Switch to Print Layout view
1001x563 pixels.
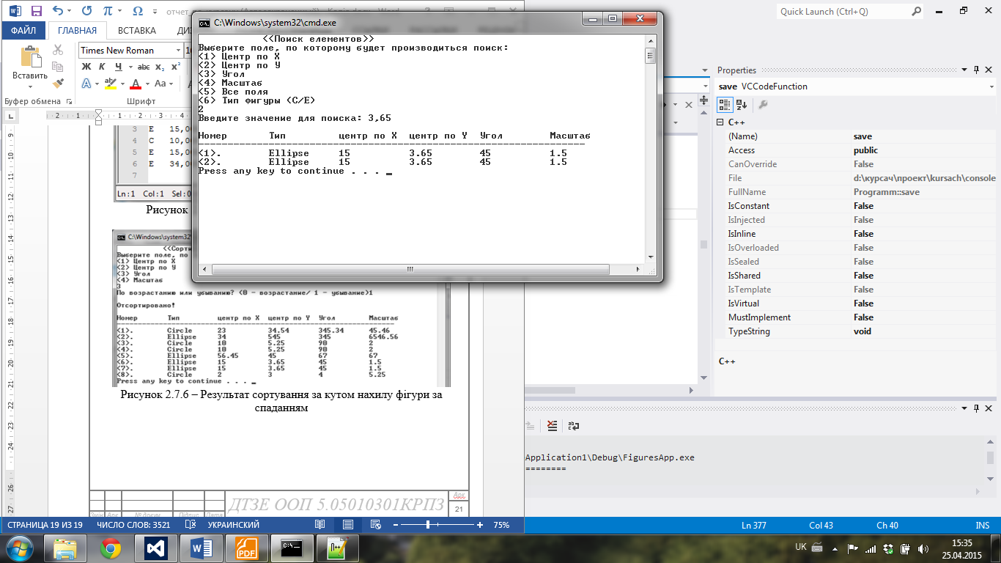coord(348,525)
